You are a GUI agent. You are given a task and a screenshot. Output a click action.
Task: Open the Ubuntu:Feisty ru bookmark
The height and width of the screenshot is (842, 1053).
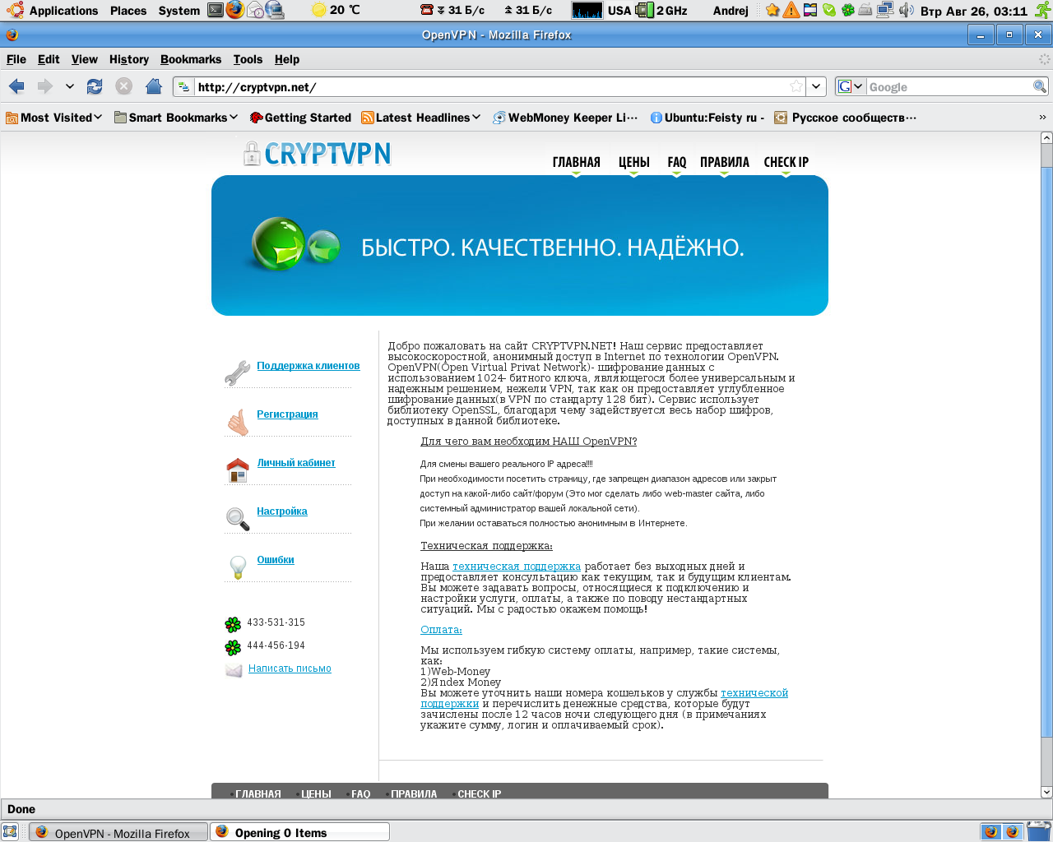point(707,118)
